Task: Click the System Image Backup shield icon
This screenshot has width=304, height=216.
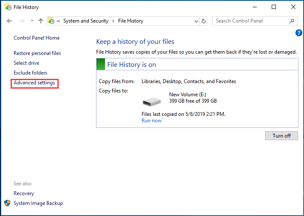Action: [x=7, y=203]
